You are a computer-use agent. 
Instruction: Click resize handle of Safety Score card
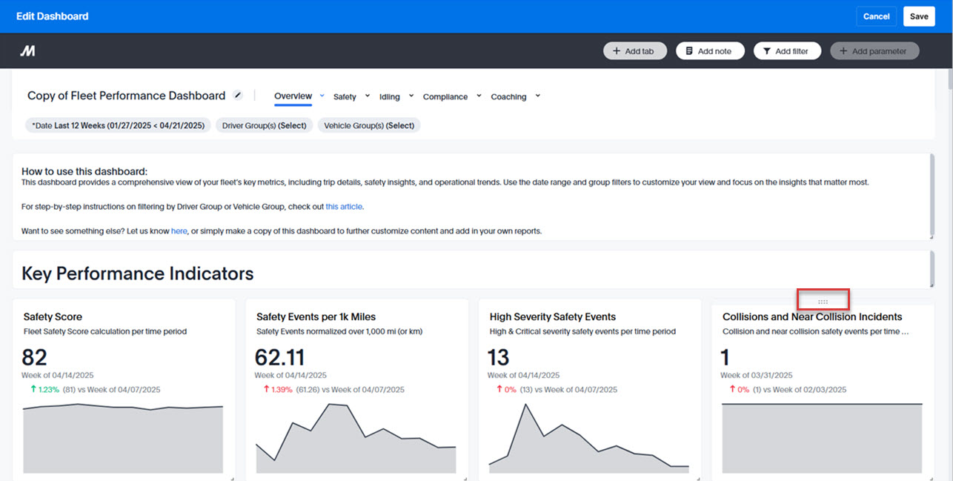[233, 478]
